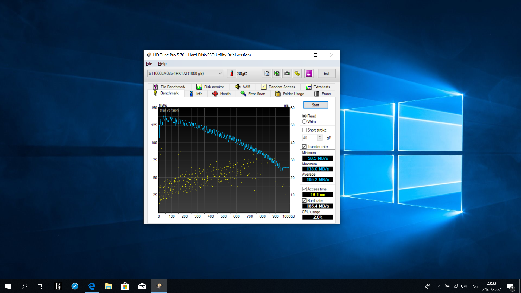
Task: Open the Health tab
Action: (x=221, y=94)
